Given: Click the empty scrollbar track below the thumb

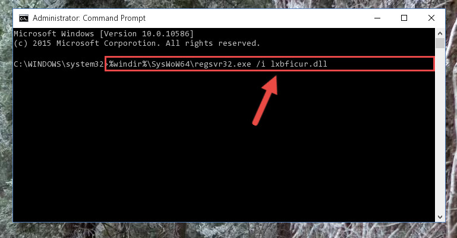Looking at the screenshot, I should (440, 130).
